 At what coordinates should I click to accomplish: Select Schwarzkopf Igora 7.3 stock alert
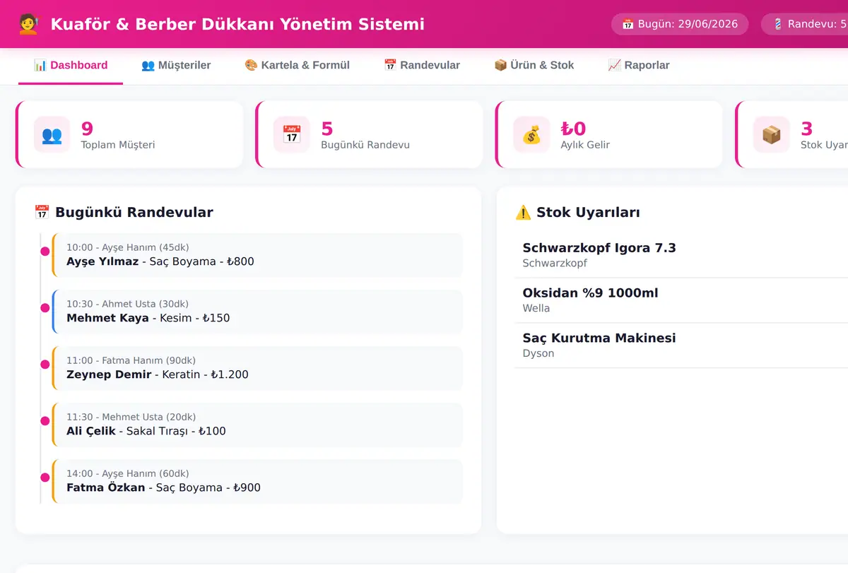click(681, 255)
